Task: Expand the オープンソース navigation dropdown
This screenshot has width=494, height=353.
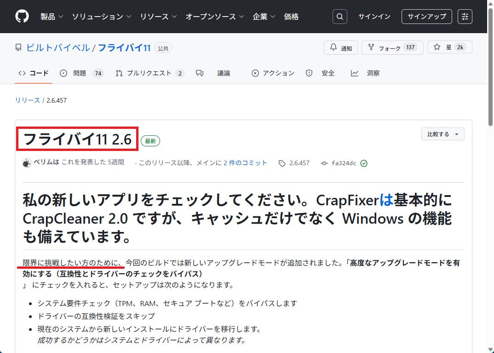Action: [214, 17]
